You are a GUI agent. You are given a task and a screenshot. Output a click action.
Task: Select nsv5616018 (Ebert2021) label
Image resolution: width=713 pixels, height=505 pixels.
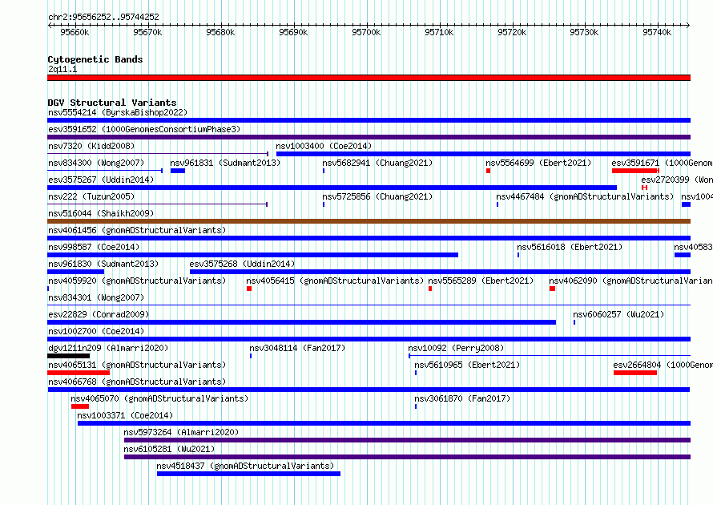570,247
